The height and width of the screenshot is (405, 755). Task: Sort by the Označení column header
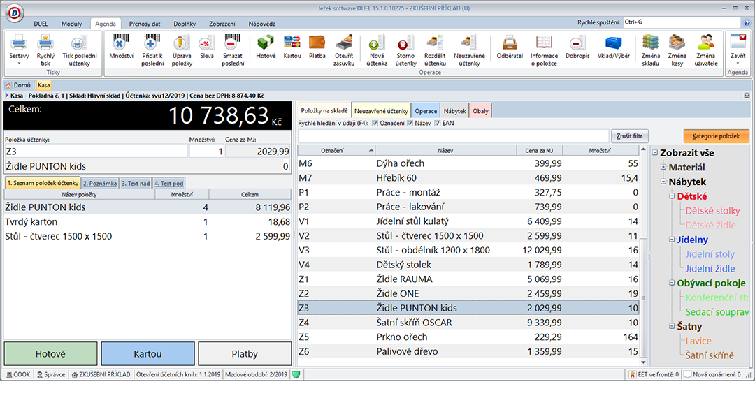[336, 151]
